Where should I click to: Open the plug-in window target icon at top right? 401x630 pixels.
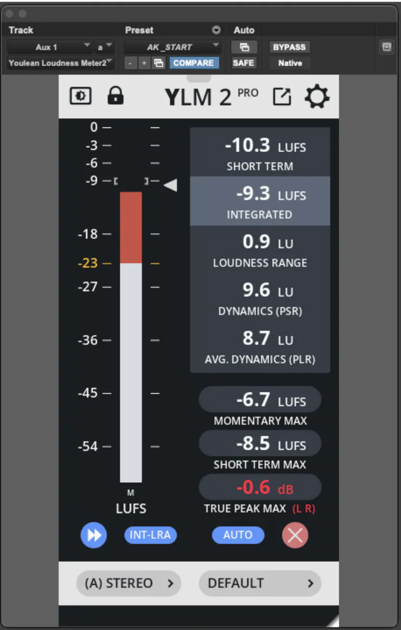pyautogui.click(x=386, y=47)
